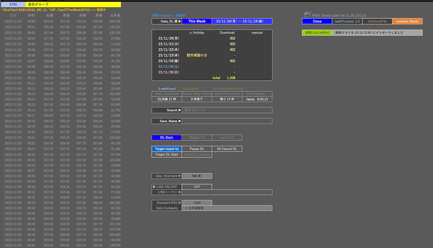
Task: Pause the download with Pause DL
Action: (197, 149)
